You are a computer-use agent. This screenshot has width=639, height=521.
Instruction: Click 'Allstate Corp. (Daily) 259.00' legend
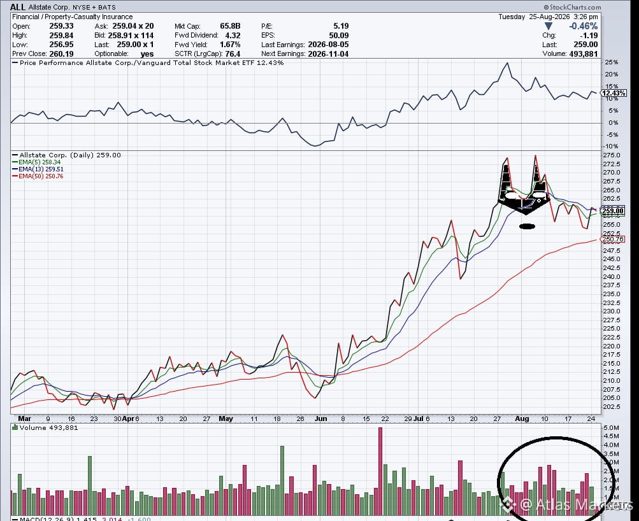click(66, 155)
